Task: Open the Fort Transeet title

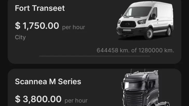Action: [x=40, y=8]
